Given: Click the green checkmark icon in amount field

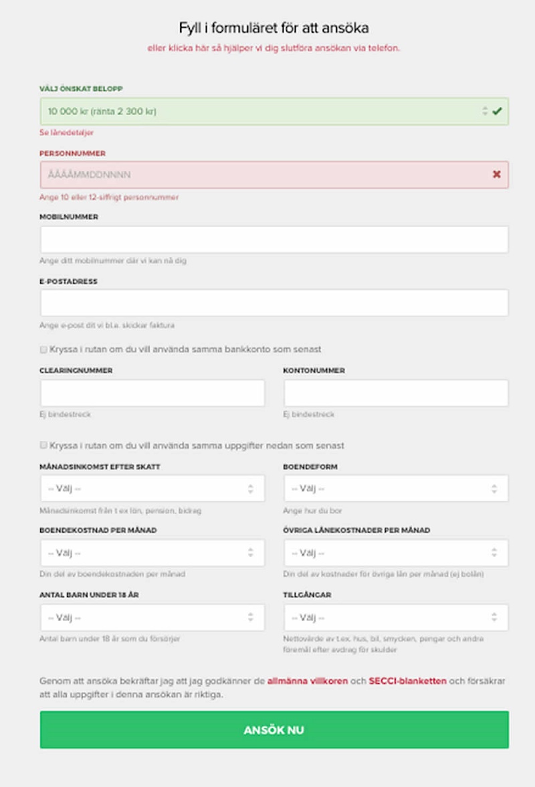Looking at the screenshot, I should (496, 111).
